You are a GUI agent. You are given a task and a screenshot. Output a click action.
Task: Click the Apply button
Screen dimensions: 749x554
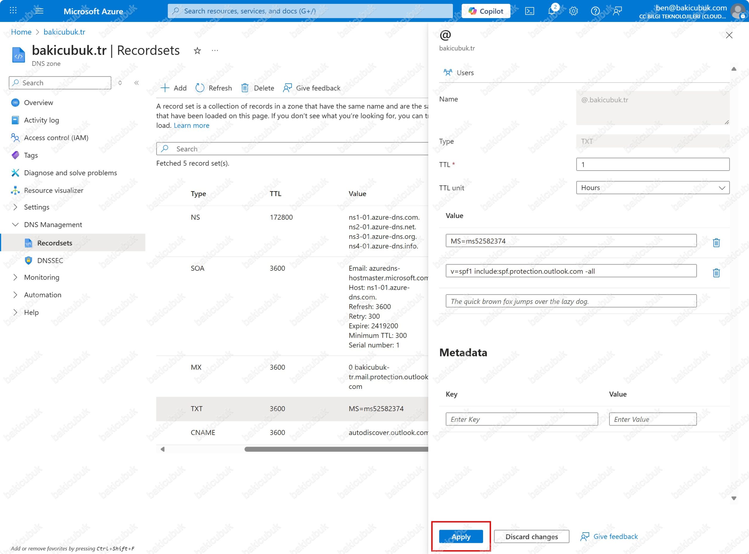click(461, 536)
